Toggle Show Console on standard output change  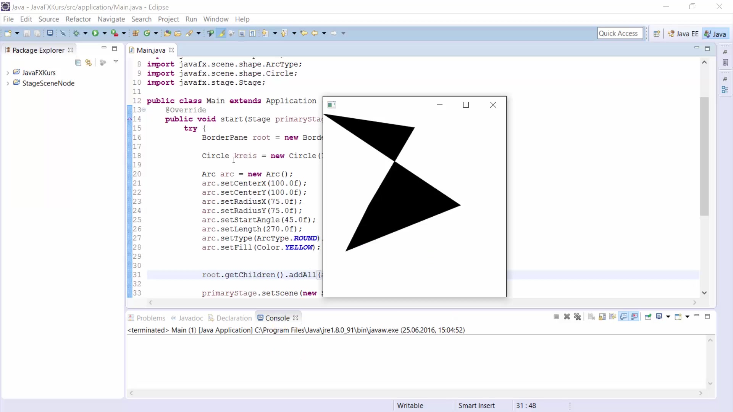624,317
